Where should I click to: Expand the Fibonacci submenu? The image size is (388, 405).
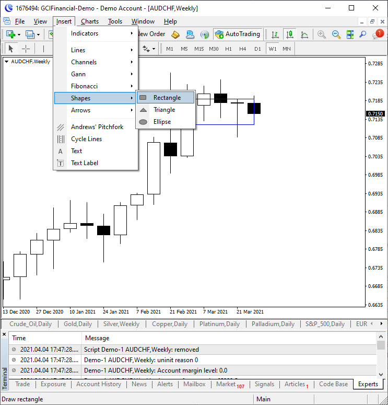[96, 86]
